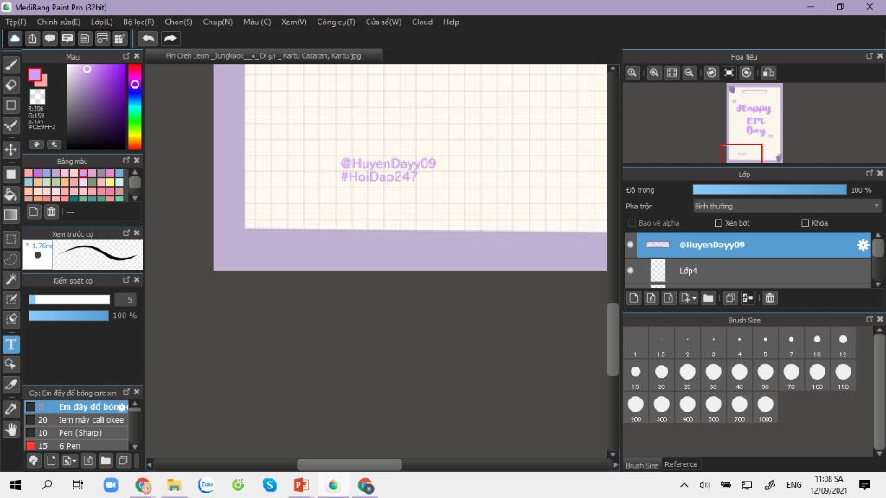
Task: Show hidden system tray icons
Action: click(684, 485)
